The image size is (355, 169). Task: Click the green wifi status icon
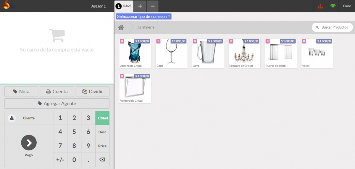333,6
